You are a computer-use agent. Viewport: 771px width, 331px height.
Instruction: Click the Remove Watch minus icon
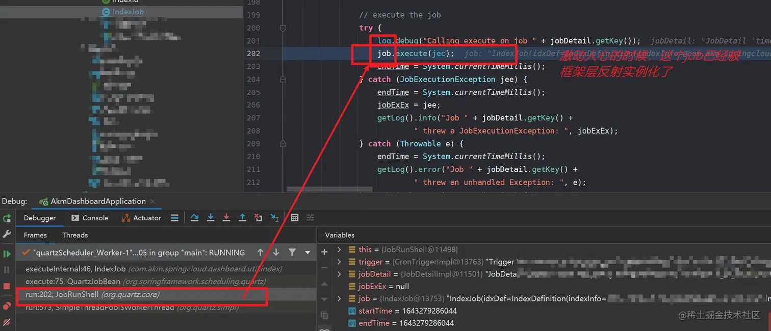pos(324,268)
